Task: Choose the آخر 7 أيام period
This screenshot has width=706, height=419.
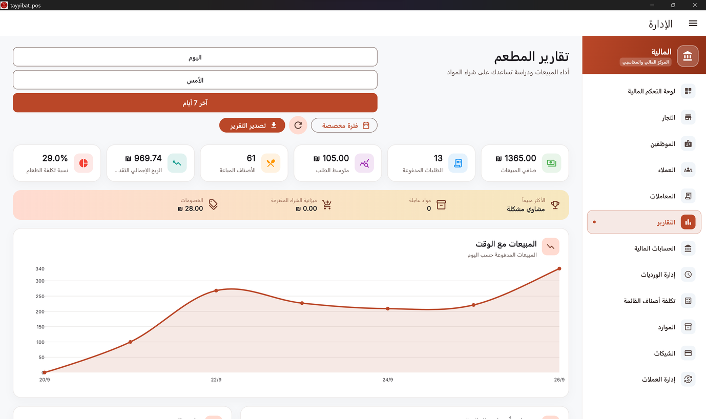Action: 195,102
